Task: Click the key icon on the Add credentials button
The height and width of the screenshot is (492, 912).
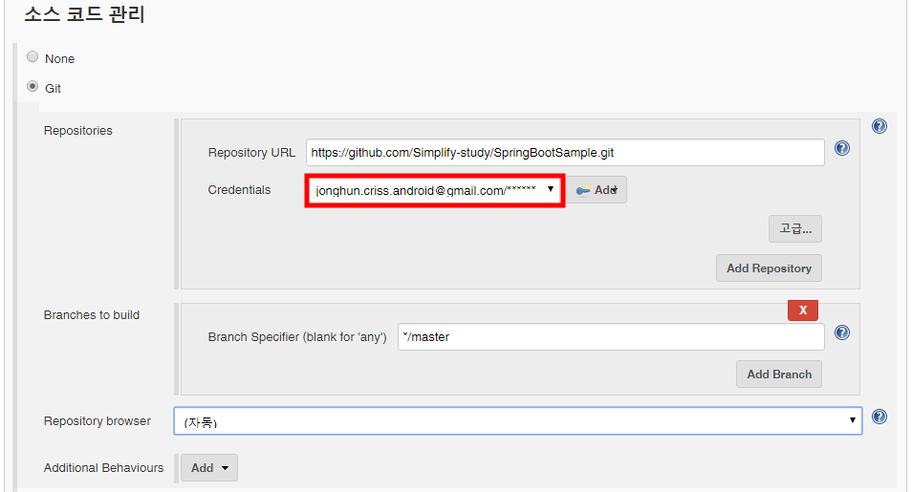Action: pyautogui.click(x=583, y=190)
